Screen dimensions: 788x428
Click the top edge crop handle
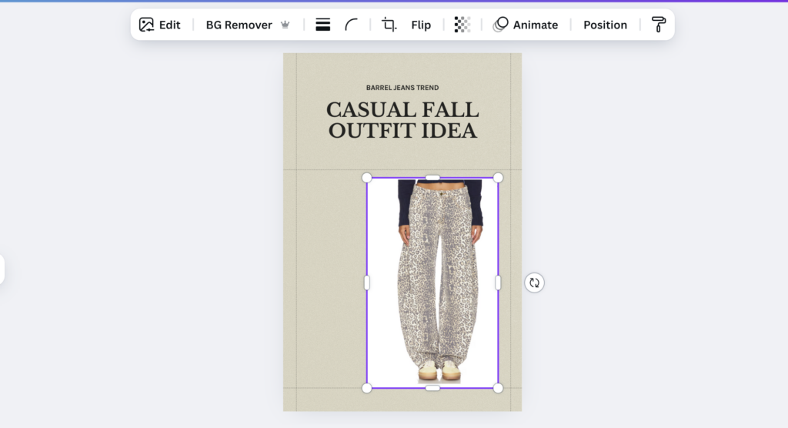coord(432,178)
